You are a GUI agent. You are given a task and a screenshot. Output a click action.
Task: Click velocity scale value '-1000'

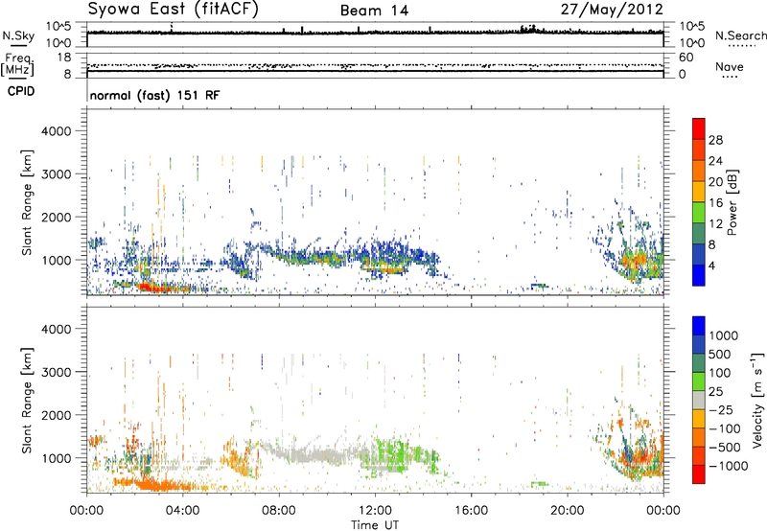(x=729, y=466)
